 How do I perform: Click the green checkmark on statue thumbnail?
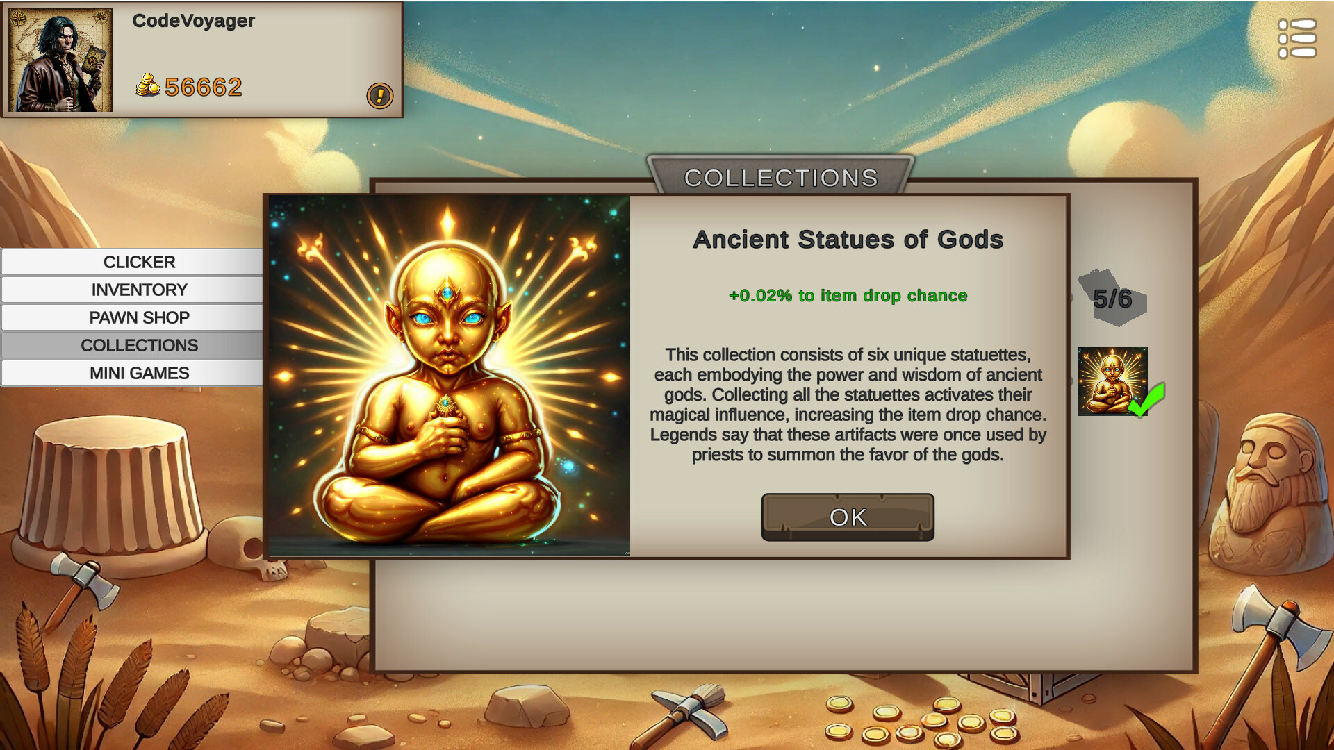point(1146,400)
